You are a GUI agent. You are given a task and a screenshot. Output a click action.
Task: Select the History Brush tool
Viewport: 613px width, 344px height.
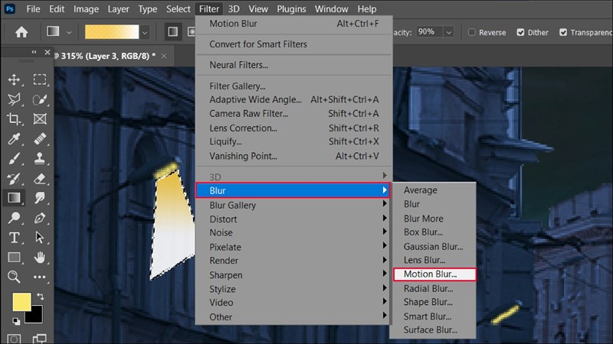[x=14, y=179]
